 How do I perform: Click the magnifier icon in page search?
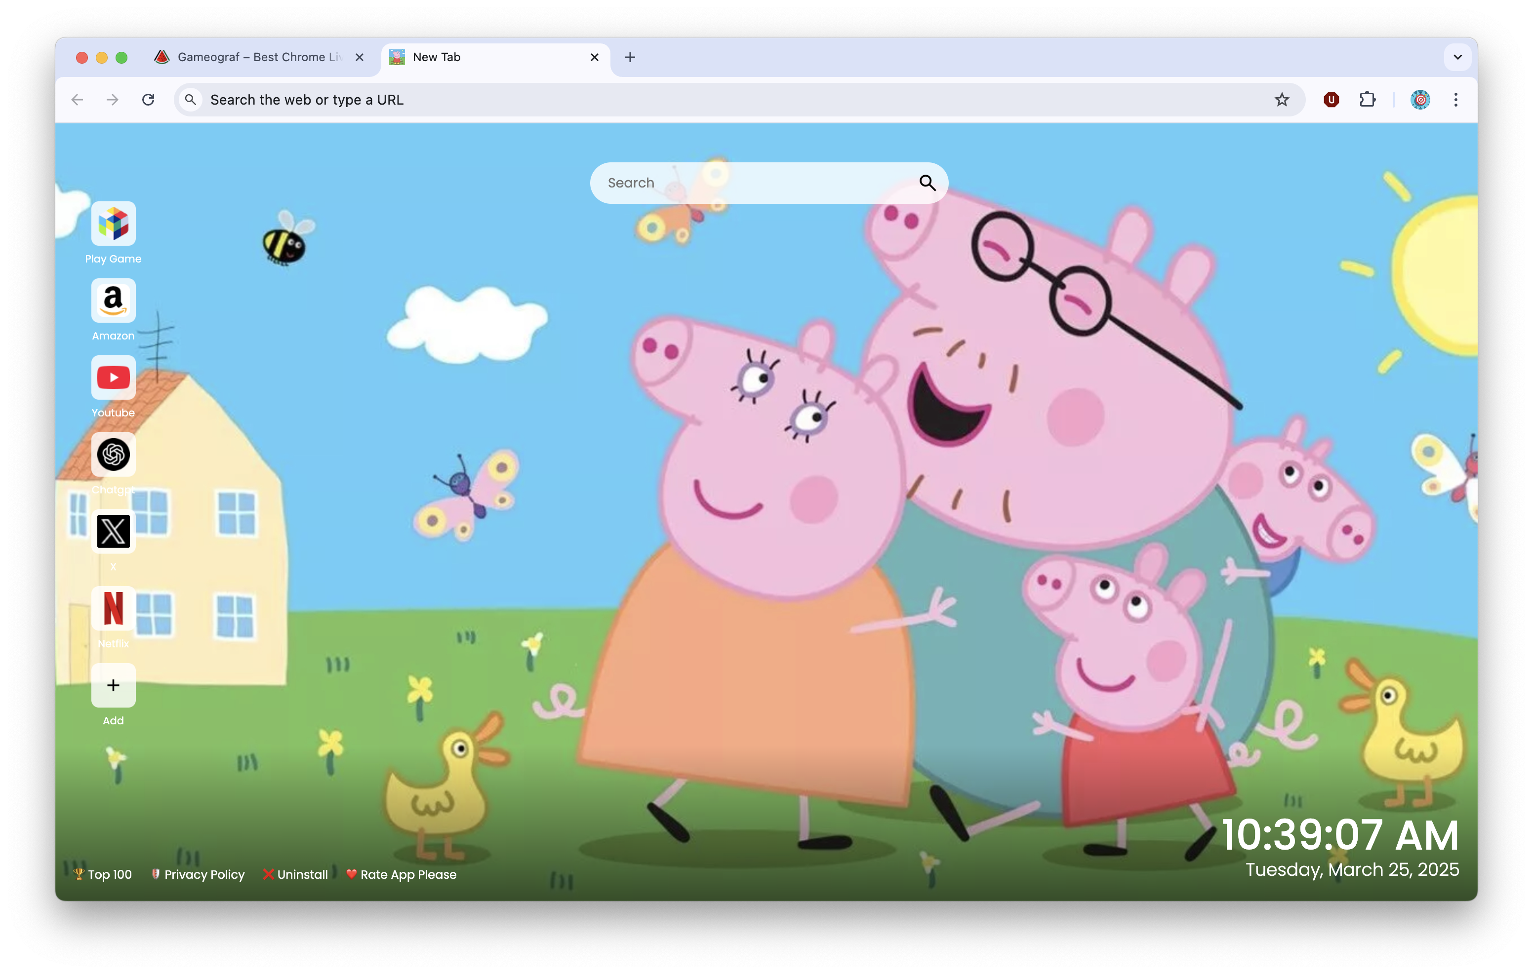coord(928,183)
